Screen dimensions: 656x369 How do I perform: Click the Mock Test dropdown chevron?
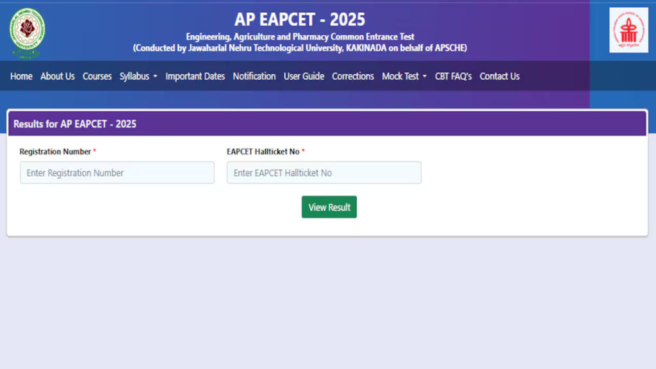coord(424,77)
